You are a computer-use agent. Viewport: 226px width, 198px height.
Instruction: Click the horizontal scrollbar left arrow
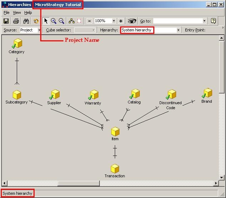5,183
